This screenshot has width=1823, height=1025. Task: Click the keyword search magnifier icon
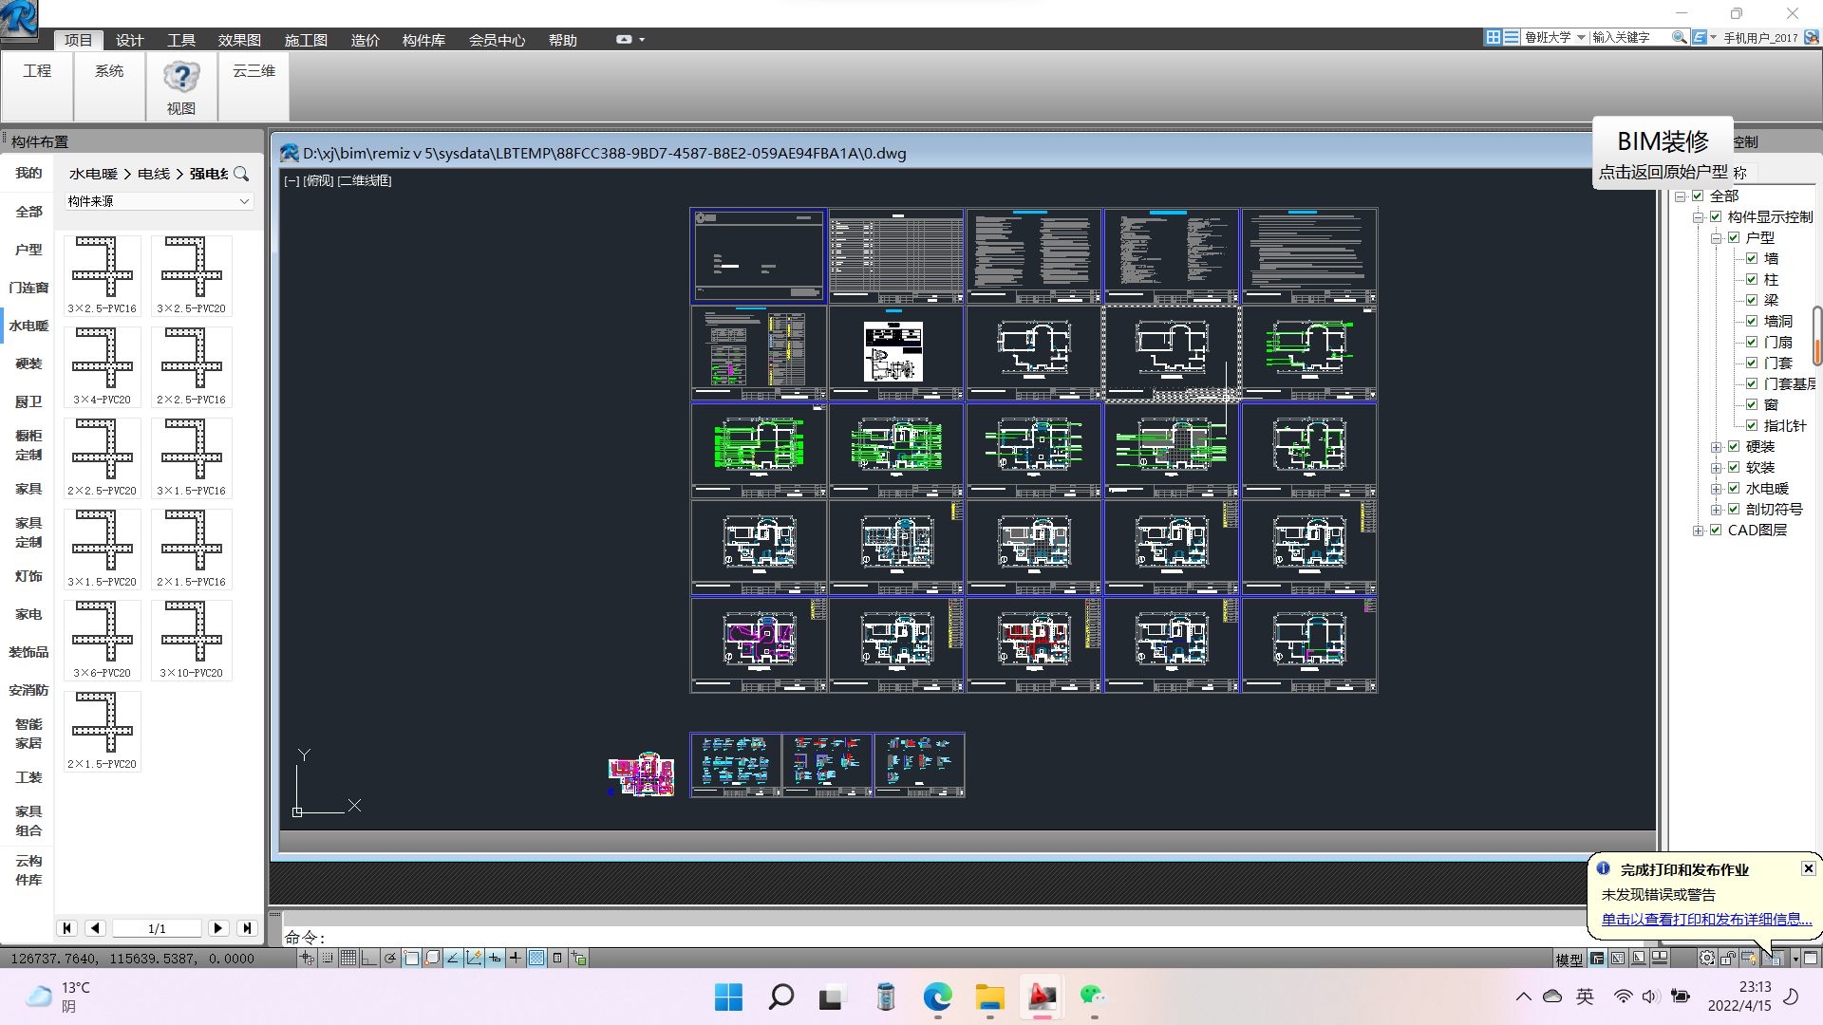[x=1679, y=37]
